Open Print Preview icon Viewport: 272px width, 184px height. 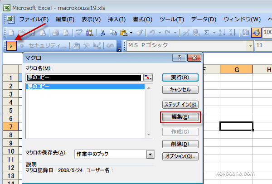[66, 33]
